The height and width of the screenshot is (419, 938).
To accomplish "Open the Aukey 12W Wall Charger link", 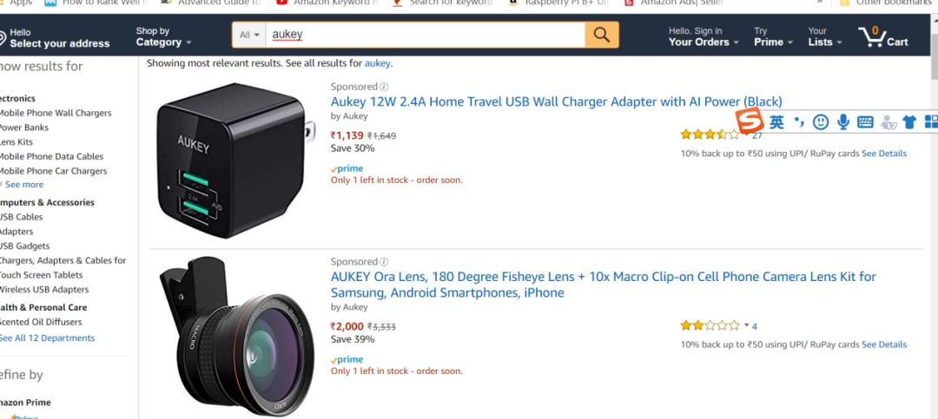I will click(x=557, y=101).
